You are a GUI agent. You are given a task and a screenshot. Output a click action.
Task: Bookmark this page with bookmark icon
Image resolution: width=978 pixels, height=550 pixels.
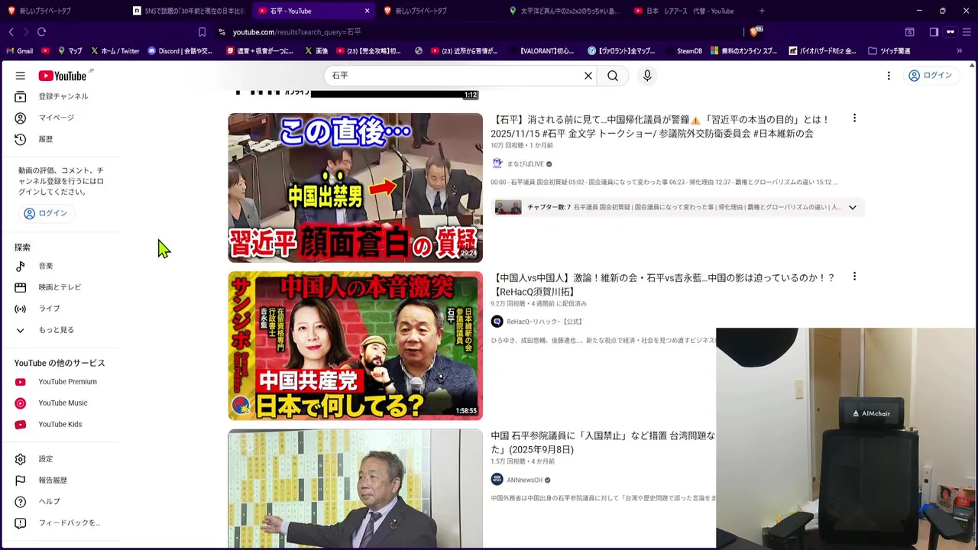pyautogui.click(x=202, y=32)
